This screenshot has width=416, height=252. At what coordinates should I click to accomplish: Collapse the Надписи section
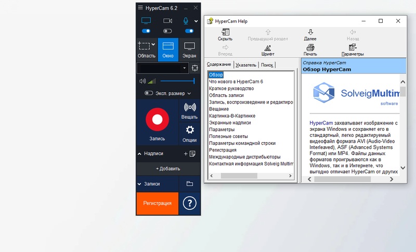point(139,154)
